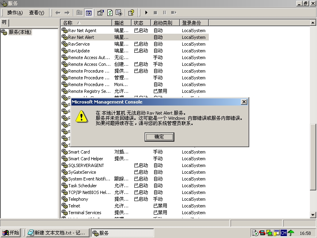Select the Smart Card service
Viewport: 317px width, 238px height.
(x=79, y=152)
